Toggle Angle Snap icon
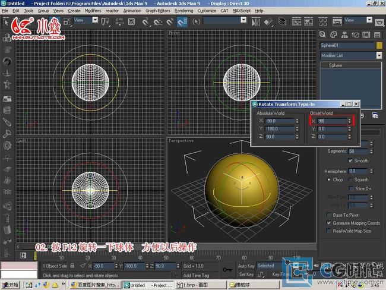The height and width of the screenshot is (290, 386). tap(158, 22)
